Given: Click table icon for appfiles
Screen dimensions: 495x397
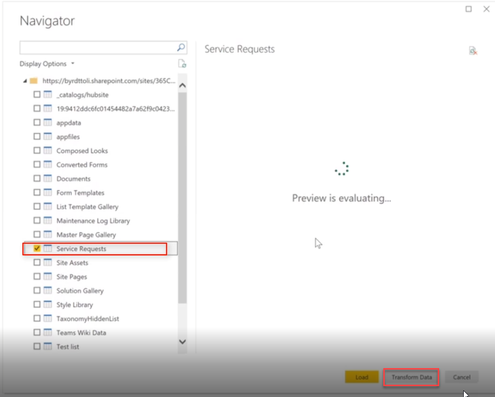Looking at the screenshot, I should click(48, 136).
